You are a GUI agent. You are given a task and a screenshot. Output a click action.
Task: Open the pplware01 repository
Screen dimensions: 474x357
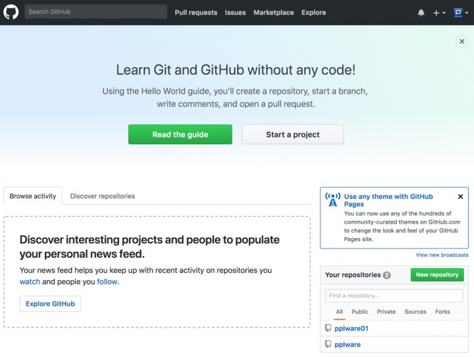[351, 328]
